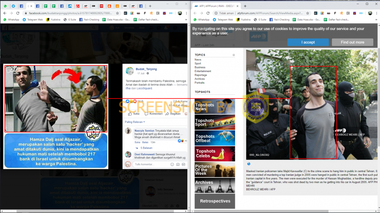This screenshot has height=213, width=380.
Task: Attach photo using camera icon in comment box
Action: (178, 164)
